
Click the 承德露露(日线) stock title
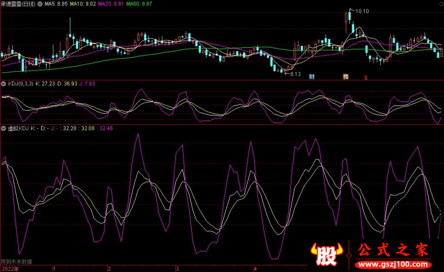pyautogui.click(x=18, y=3)
